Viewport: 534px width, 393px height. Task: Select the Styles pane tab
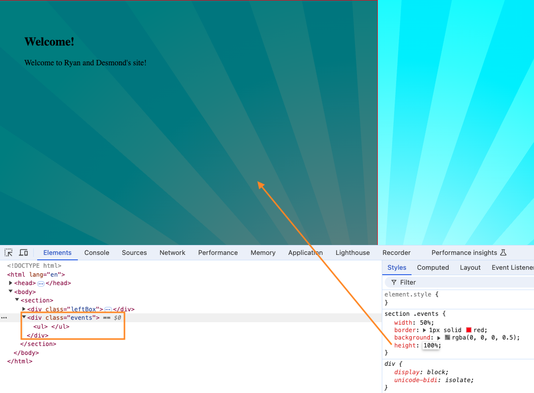point(397,268)
